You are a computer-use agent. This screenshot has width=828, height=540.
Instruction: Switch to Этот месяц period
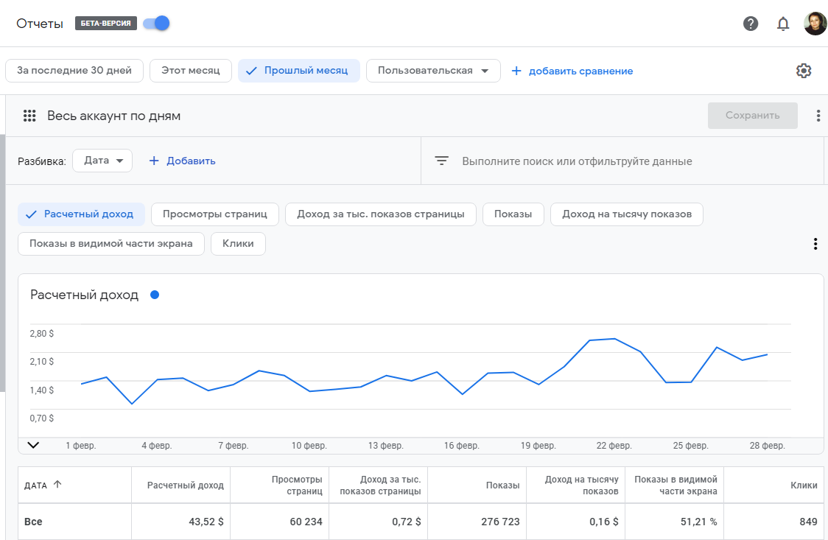(190, 71)
